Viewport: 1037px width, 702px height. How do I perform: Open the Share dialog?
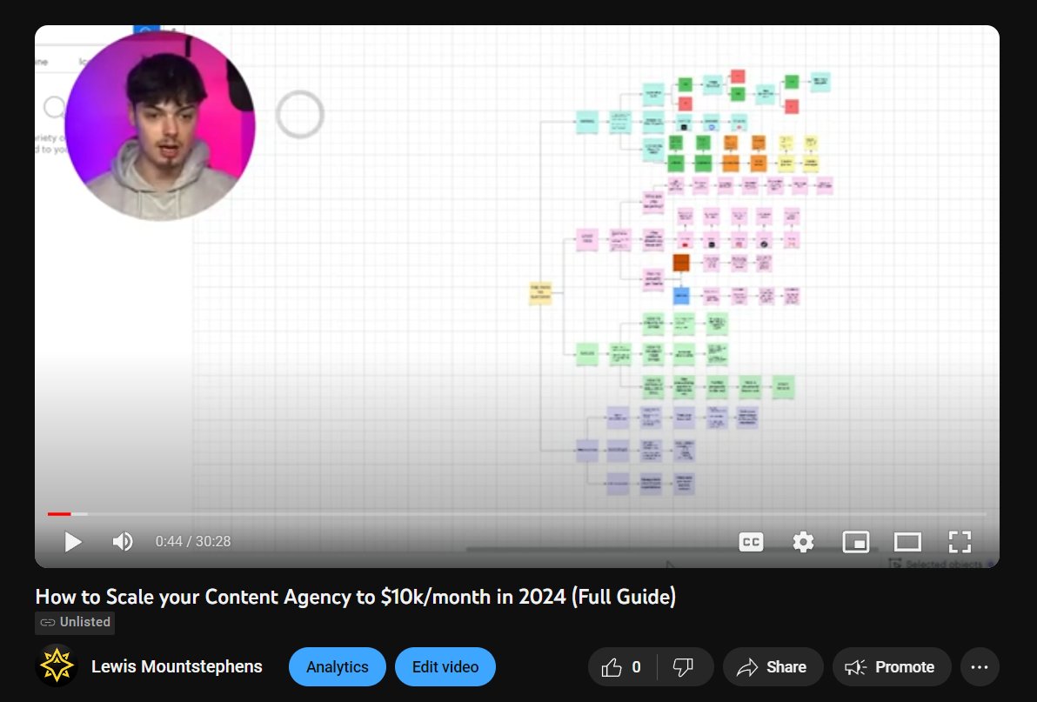coord(773,666)
